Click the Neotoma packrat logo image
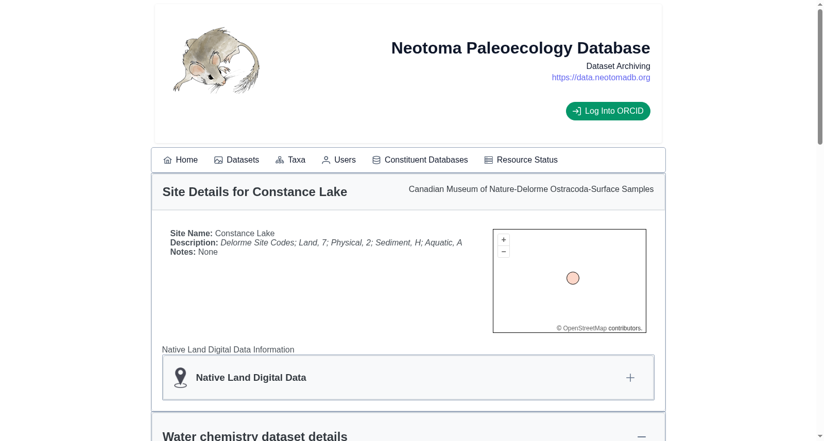The image size is (824, 441). pyautogui.click(x=217, y=61)
